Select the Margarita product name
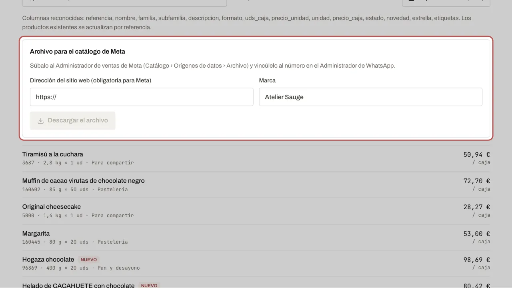This screenshot has height=288, width=512. 36,234
